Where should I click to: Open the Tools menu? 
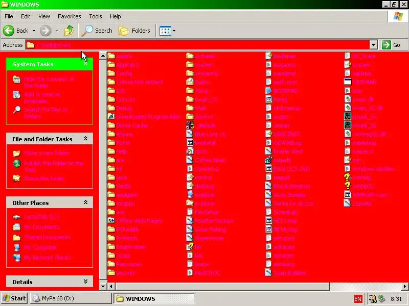coord(96,16)
